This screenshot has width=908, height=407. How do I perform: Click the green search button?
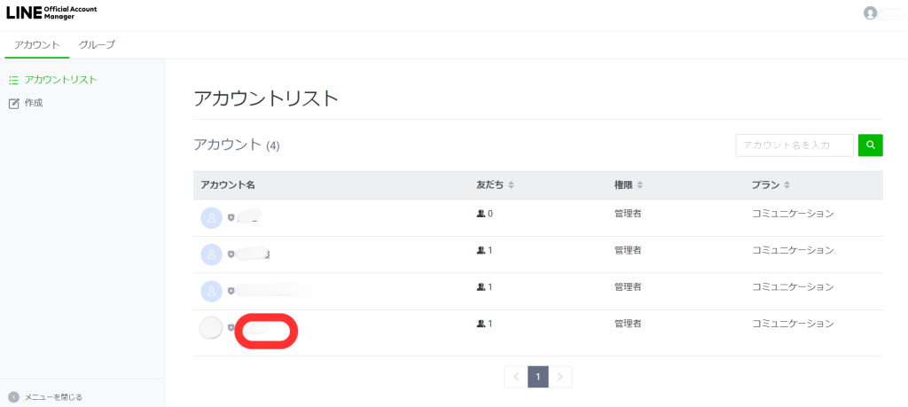[x=871, y=145]
